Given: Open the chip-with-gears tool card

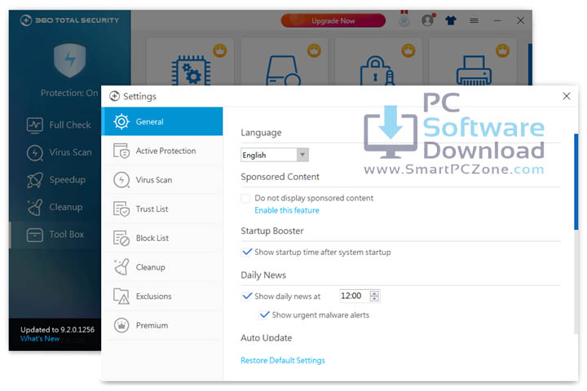Looking at the screenshot, I should [x=190, y=62].
